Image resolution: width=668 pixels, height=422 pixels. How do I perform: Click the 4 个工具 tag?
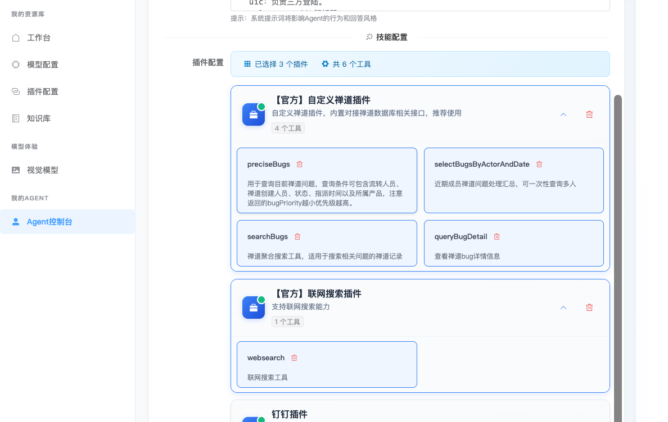coord(288,129)
